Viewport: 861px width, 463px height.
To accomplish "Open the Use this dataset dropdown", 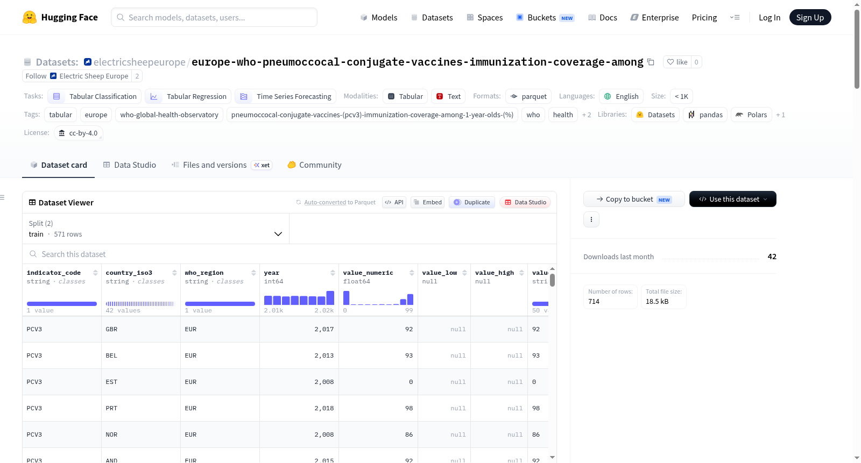I will point(732,199).
